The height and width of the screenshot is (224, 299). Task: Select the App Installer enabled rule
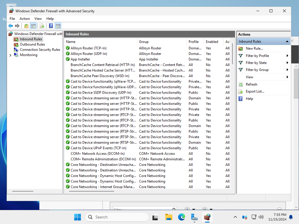click(x=81, y=59)
